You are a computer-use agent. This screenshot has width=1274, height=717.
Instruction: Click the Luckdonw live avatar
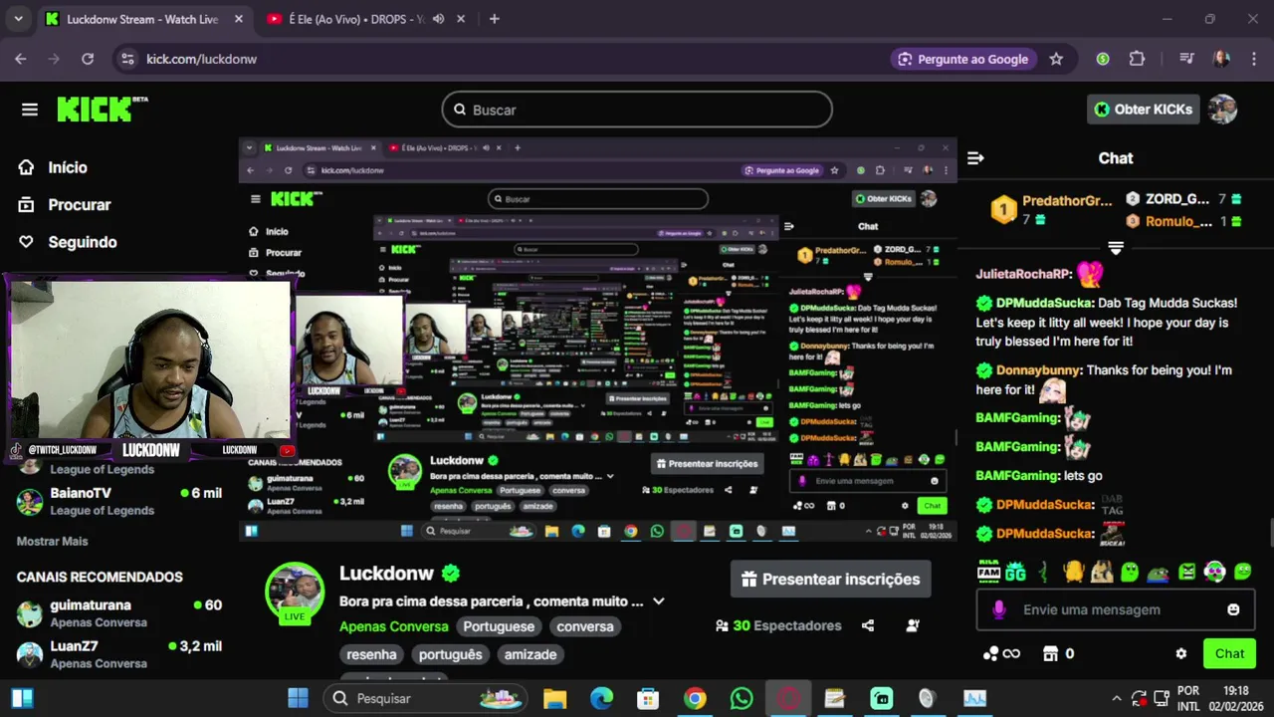coord(295,594)
